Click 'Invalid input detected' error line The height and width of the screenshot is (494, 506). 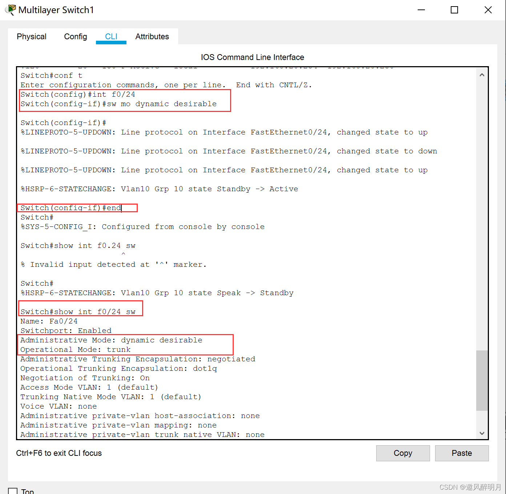[x=113, y=264]
